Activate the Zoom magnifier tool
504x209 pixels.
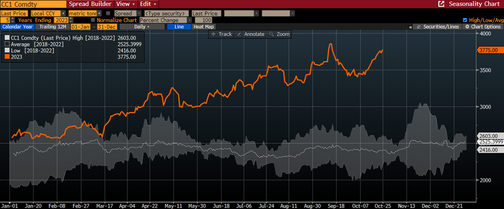pos(279,34)
